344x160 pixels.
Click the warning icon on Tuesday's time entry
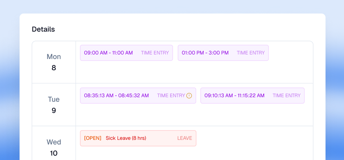click(x=189, y=96)
